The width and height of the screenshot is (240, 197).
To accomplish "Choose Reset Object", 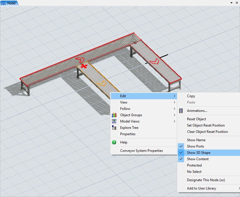I will 209,119.
